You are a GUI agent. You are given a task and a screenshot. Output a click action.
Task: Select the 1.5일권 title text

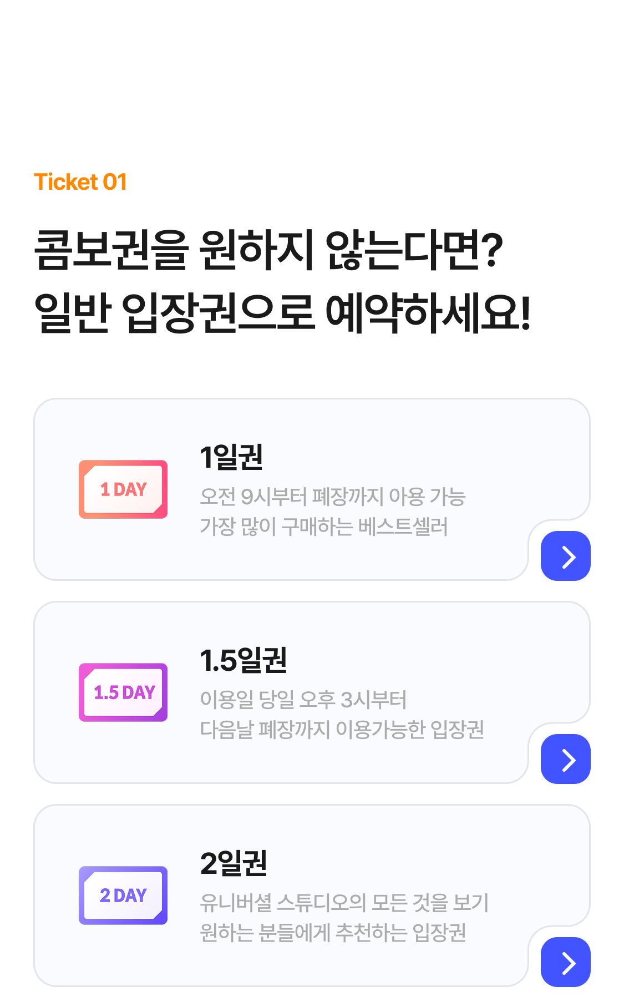point(243,661)
